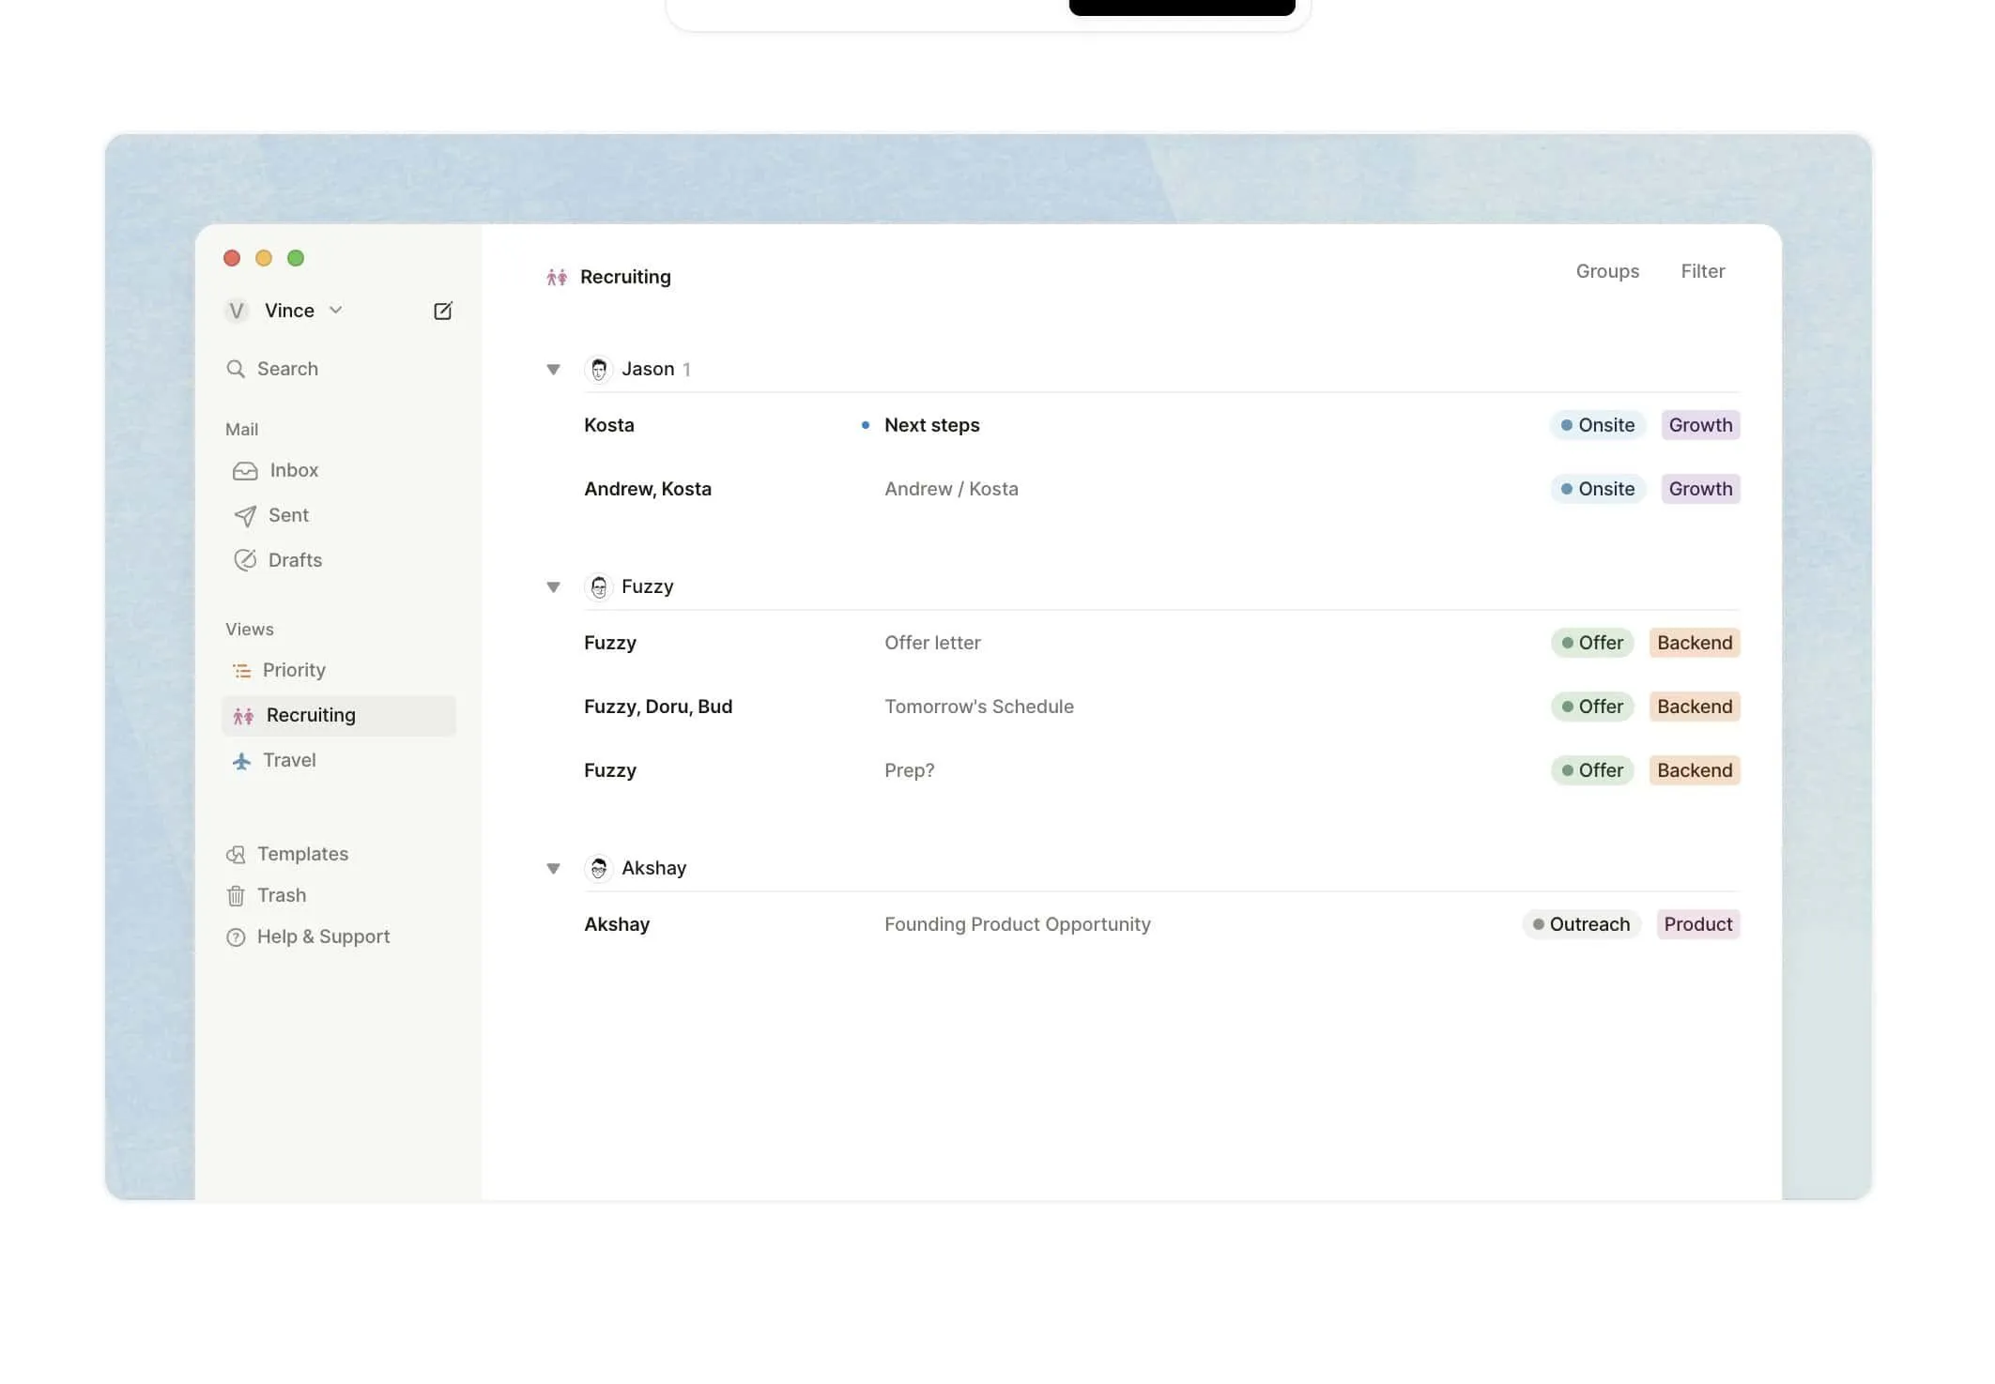Viewport: 1995px width, 1384px height.
Task: Collapse the Jason conversation group
Action: pyautogui.click(x=553, y=369)
